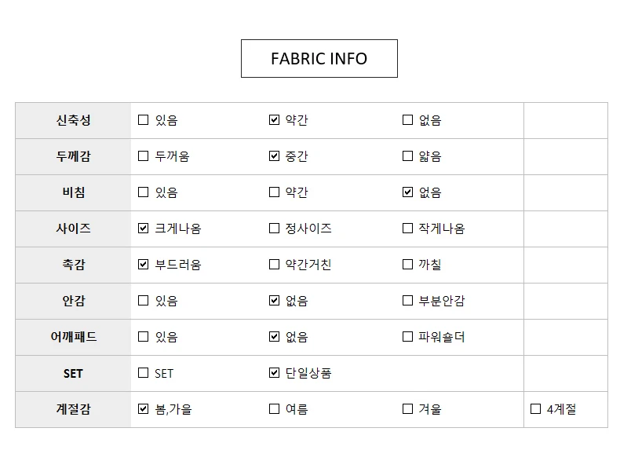Viewport: 620px width, 450px height.
Task: Check the SET checkbox
Action: [143, 373]
